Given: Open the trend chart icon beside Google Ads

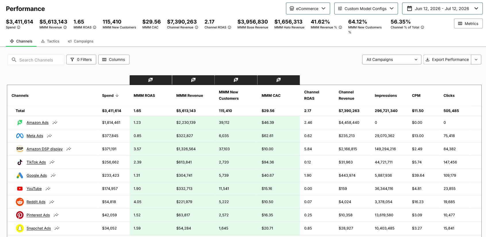Looking at the screenshot, I should click(x=53, y=176).
